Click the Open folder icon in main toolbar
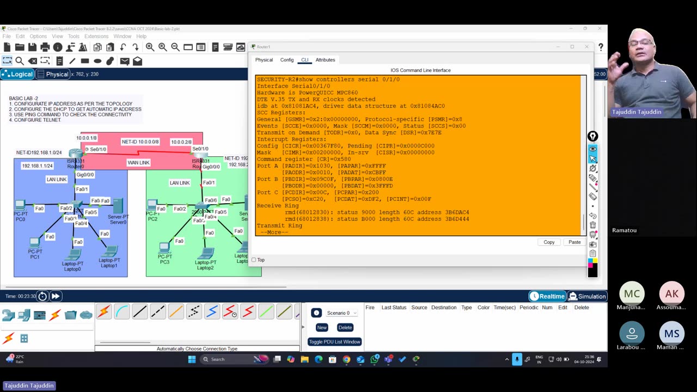Viewport: 697px width, 392px height. click(x=20, y=47)
